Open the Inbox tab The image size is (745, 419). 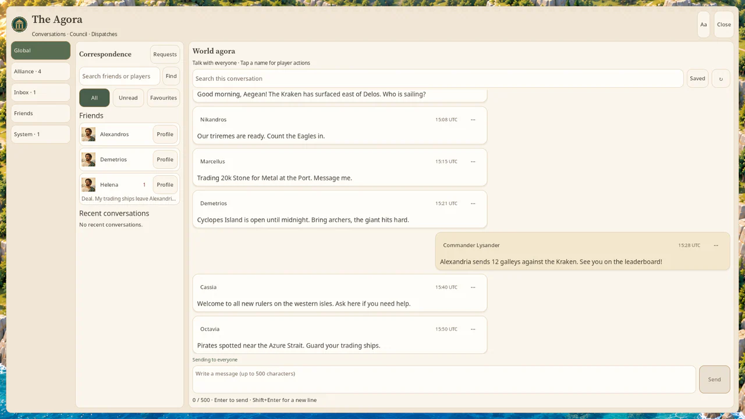41,93
